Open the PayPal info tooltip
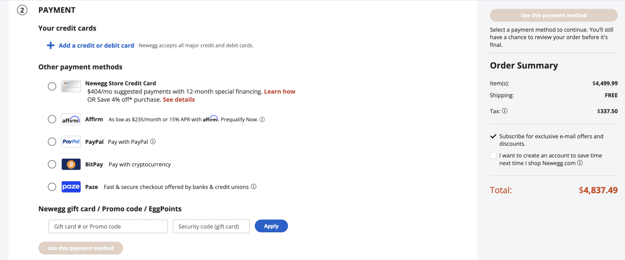The height and width of the screenshot is (260, 625). coord(153,141)
